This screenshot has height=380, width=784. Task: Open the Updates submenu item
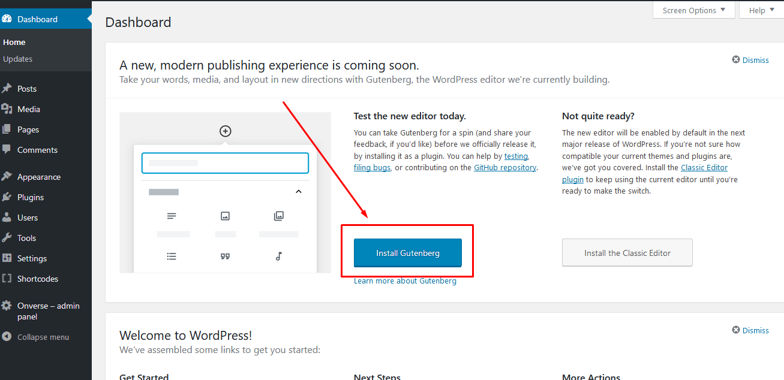[x=18, y=59]
